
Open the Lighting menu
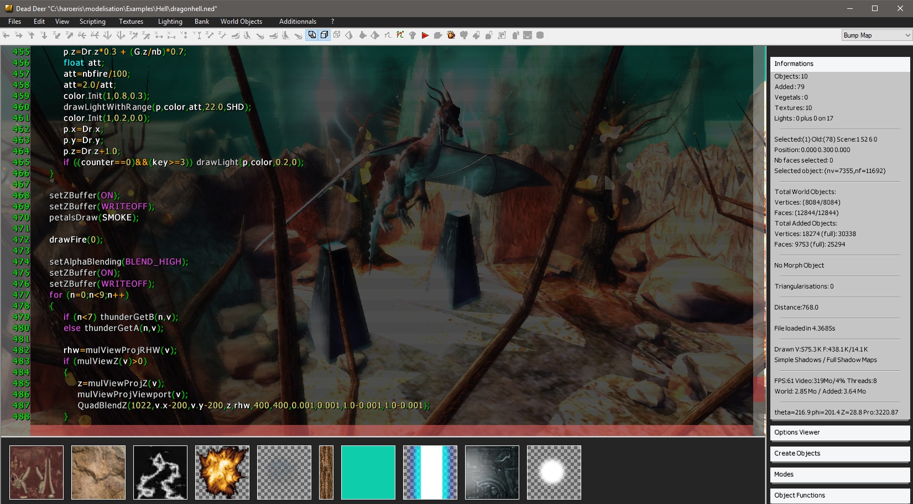pos(170,22)
